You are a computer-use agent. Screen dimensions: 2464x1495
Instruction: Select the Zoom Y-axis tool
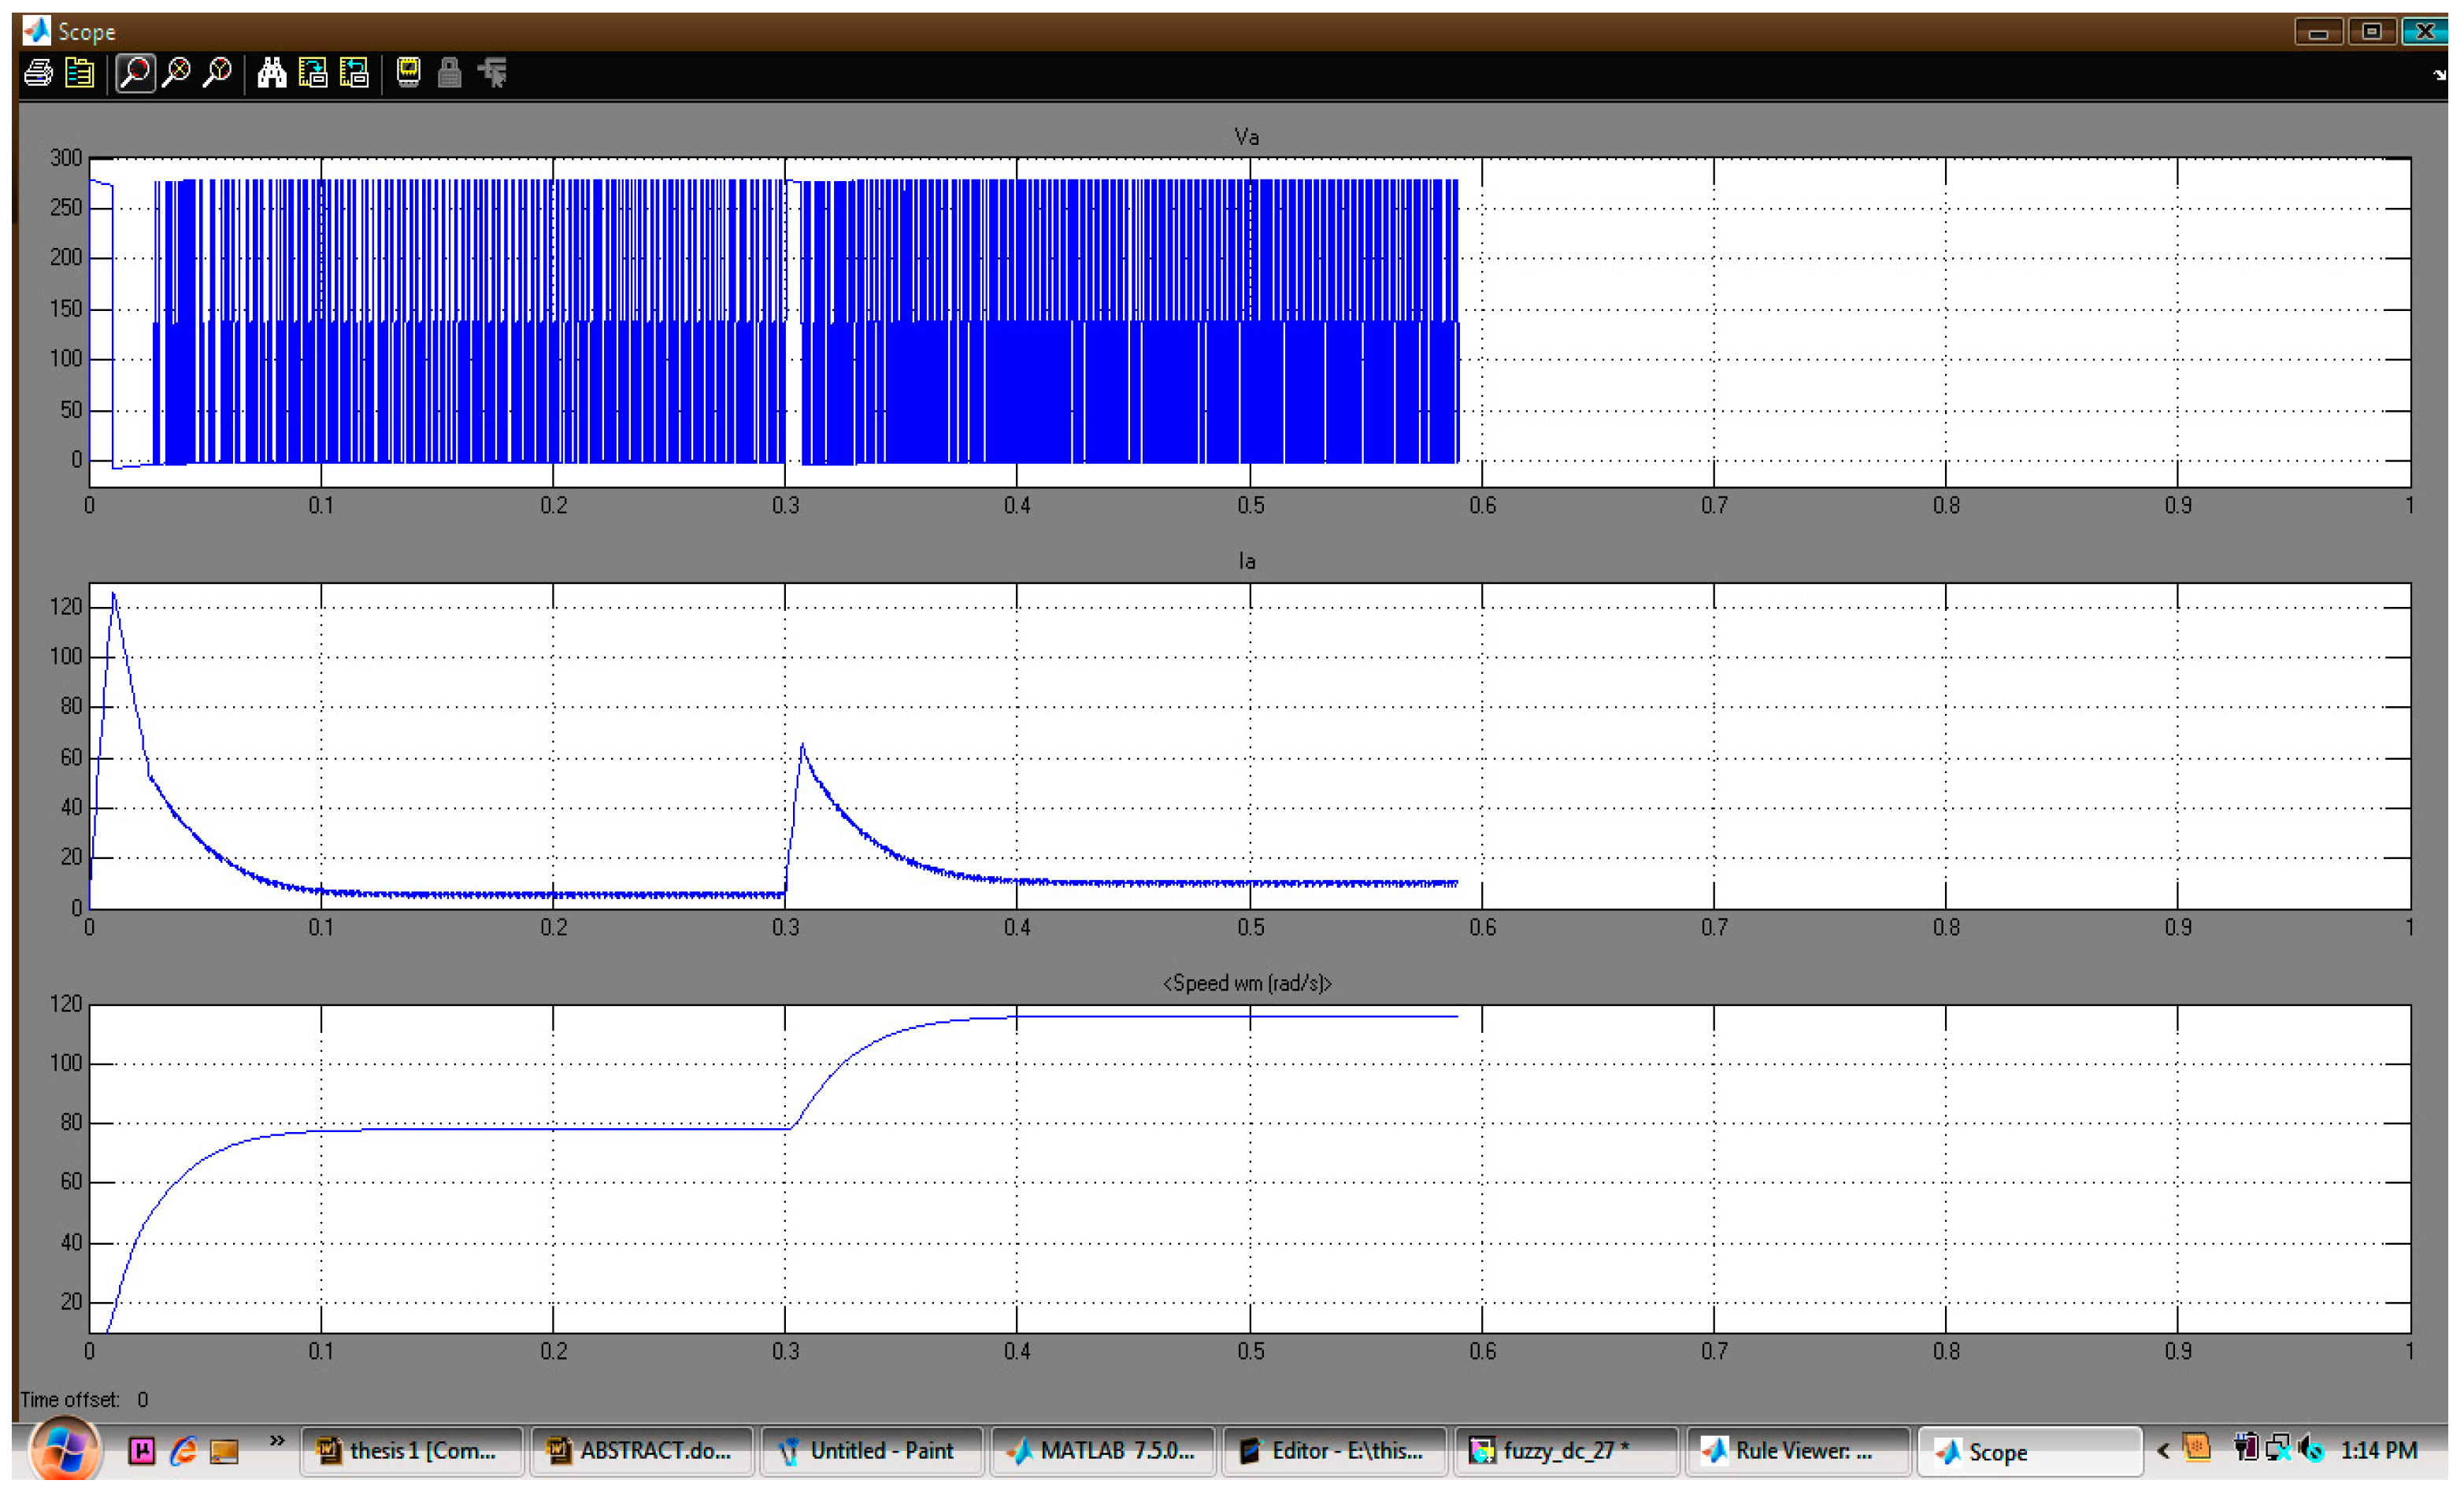coord(217,73)
